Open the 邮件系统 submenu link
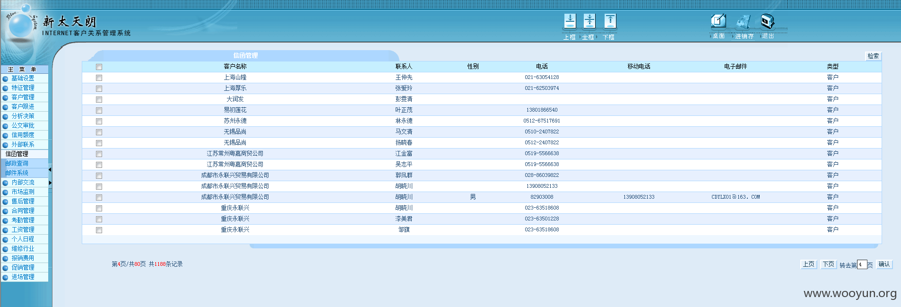The height and width of the screenshot is (307, 901). click(x=17, y=173)
